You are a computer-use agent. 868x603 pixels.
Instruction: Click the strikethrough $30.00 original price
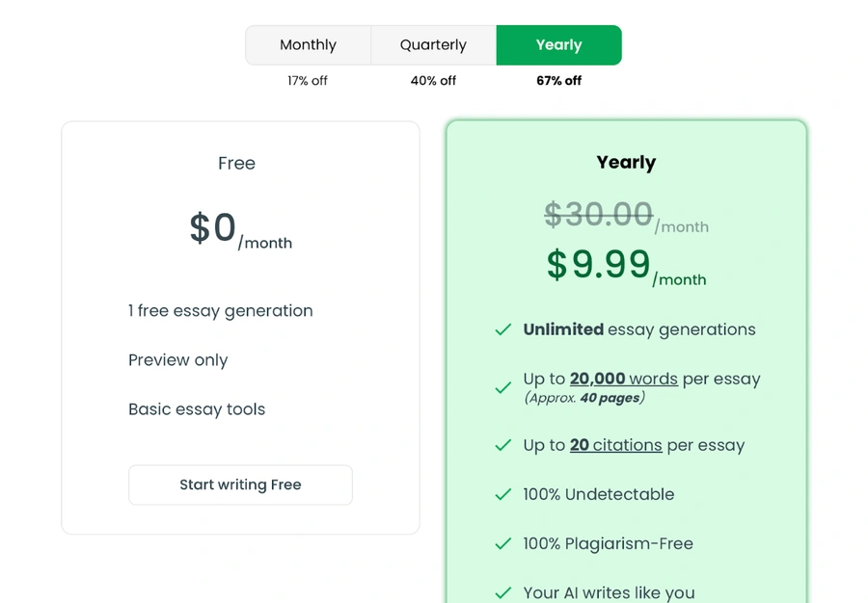[598, 215]
